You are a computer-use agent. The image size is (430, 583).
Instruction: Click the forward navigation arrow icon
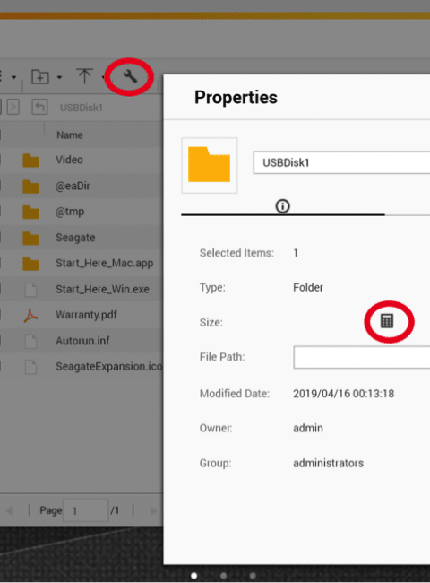coord(13,107)
